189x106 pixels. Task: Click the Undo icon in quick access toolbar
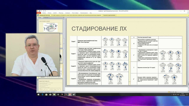41,11
